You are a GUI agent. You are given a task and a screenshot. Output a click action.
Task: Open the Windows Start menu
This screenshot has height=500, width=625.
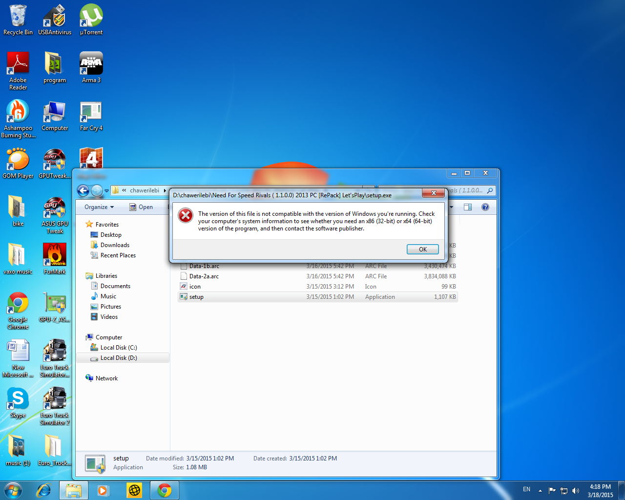pos(13,490)
